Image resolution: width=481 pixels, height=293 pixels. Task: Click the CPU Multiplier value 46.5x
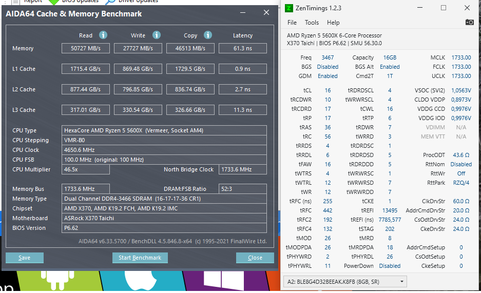[x=86, y=169]
